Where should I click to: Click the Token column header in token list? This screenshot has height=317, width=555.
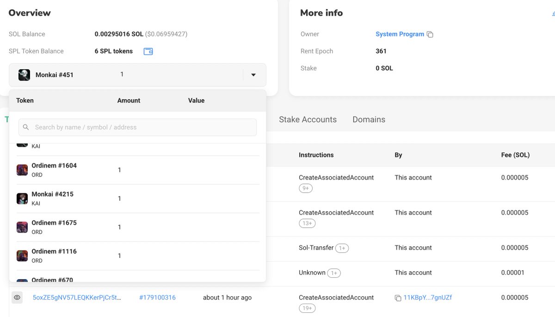click(x=25, y=101)
